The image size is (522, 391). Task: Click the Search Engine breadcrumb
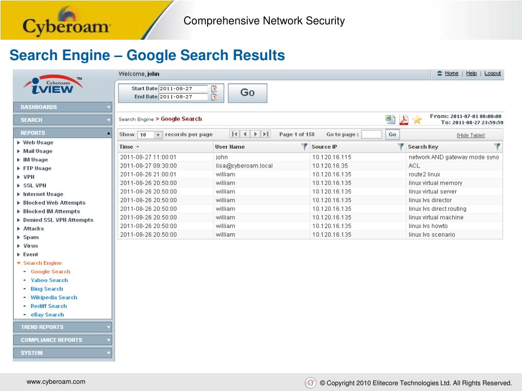[136, 119]
